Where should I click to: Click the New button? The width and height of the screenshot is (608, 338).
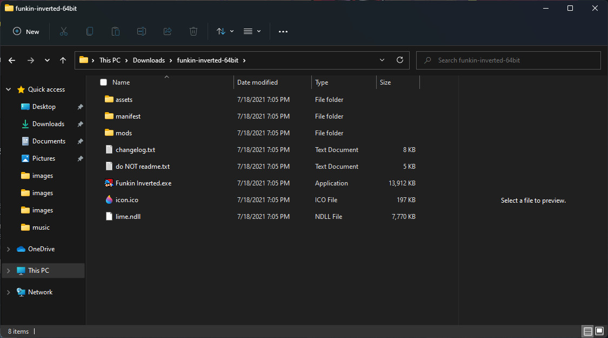pos(26,31)
